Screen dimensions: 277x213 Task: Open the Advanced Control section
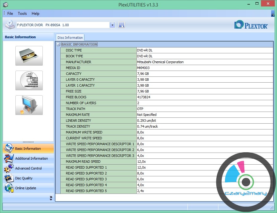coord(28,168)
